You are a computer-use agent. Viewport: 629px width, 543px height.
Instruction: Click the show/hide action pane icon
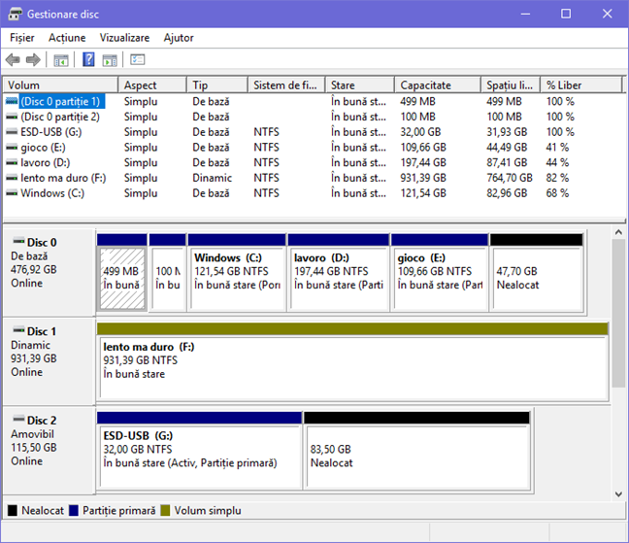tap(110, 60)
